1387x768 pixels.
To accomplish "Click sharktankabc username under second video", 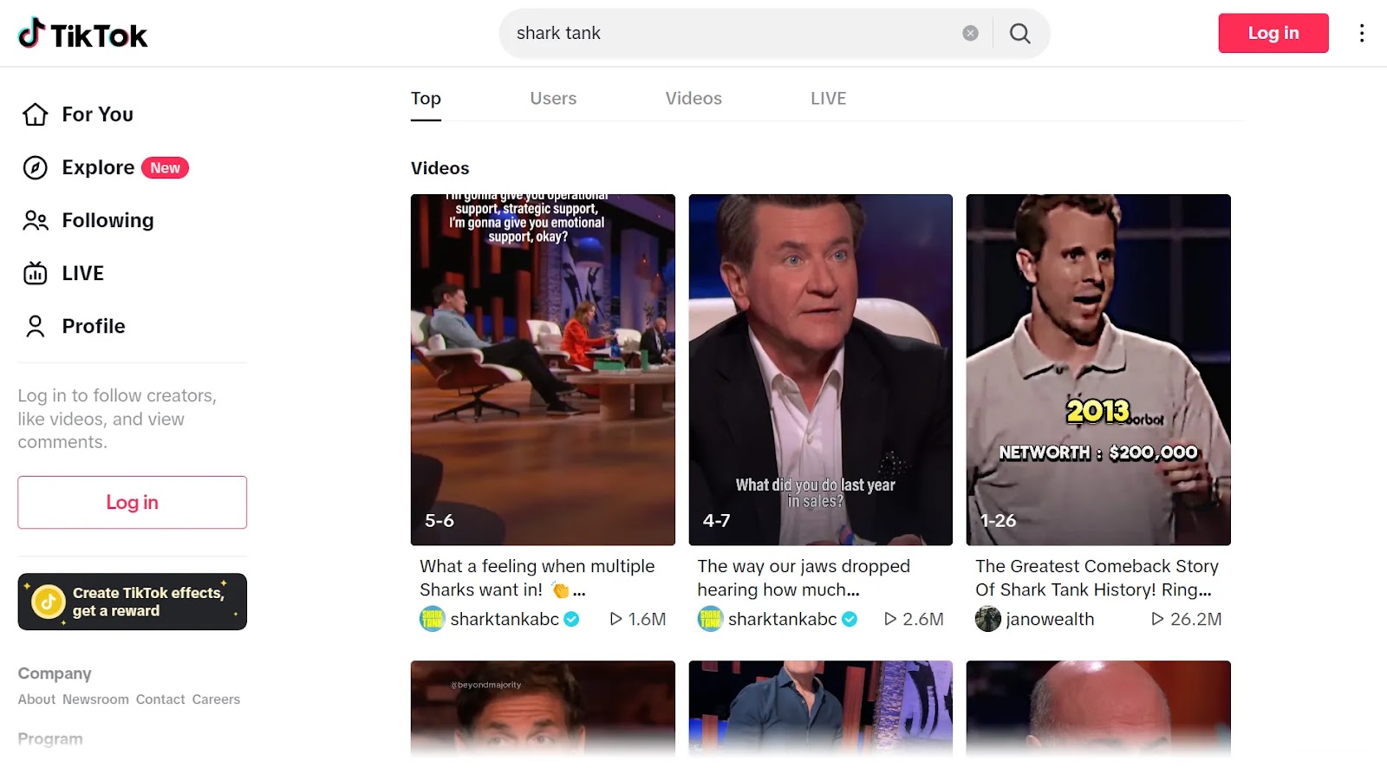I will click(782, 619).
